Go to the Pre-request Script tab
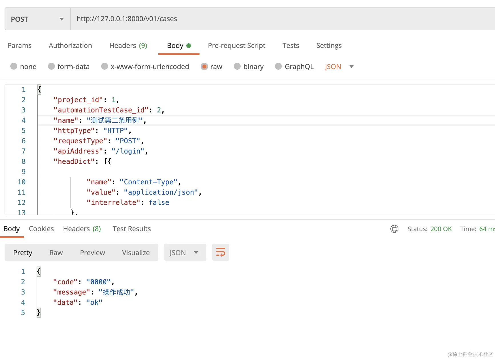The width and height of the screenshot is (495, 359). (x=236, y=46)
